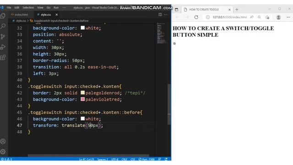Click the zoom magnifier in address bar

tap(260, 17)
